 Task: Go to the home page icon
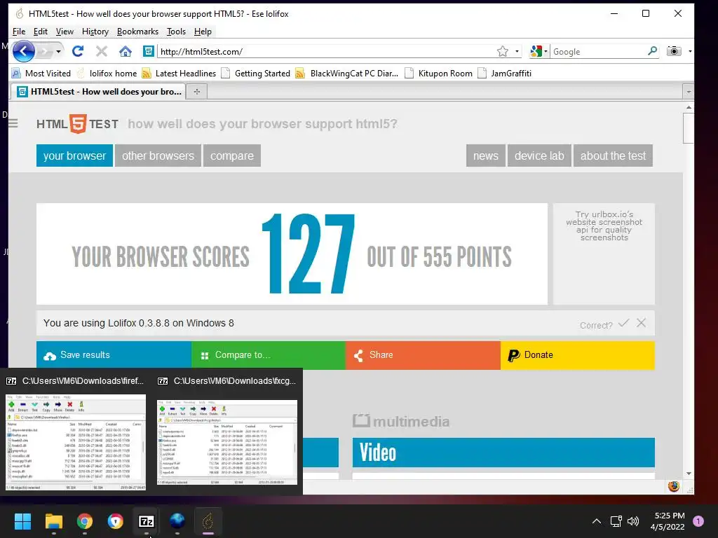click(x=125, y=51)
